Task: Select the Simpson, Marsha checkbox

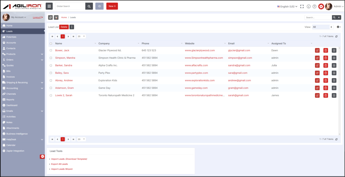Action: point(51,58)
